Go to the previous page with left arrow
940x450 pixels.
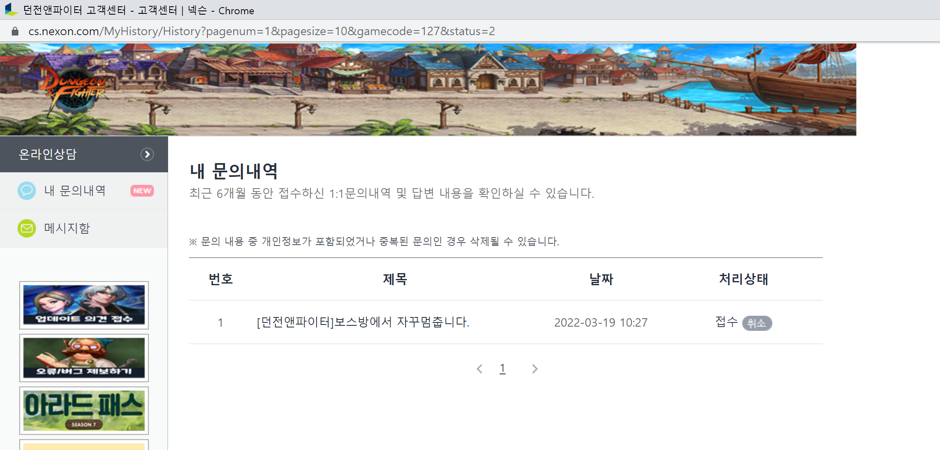tap(480, 369)
